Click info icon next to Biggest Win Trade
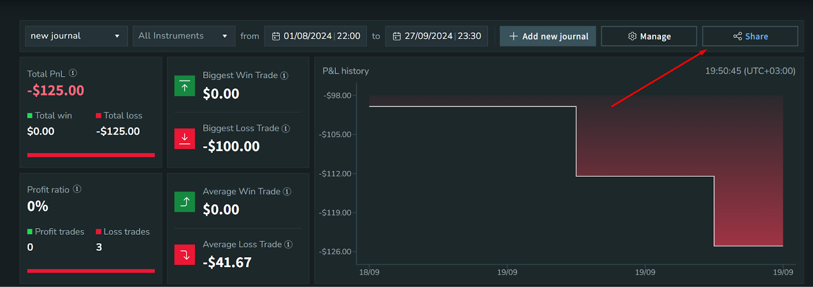The image size is (813, 287). (x=285, y=76)
